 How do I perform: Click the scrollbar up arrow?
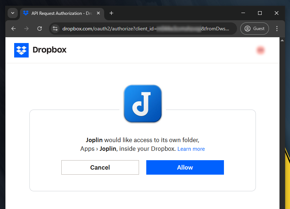282,40
